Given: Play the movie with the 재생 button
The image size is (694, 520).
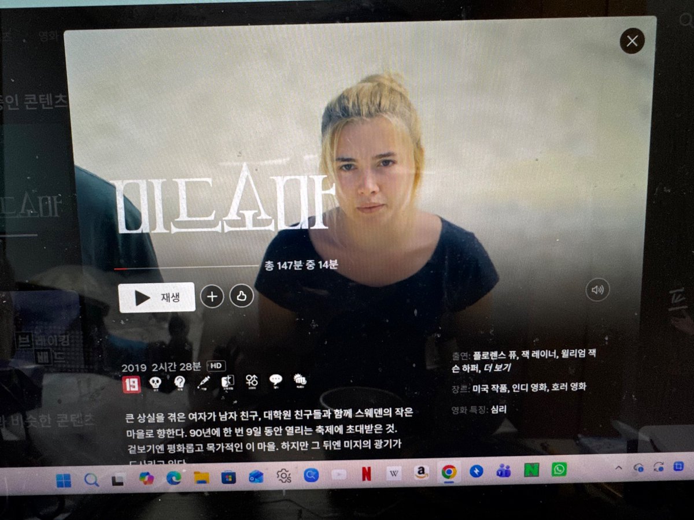Looking at the screenshot, I should 157,298.
